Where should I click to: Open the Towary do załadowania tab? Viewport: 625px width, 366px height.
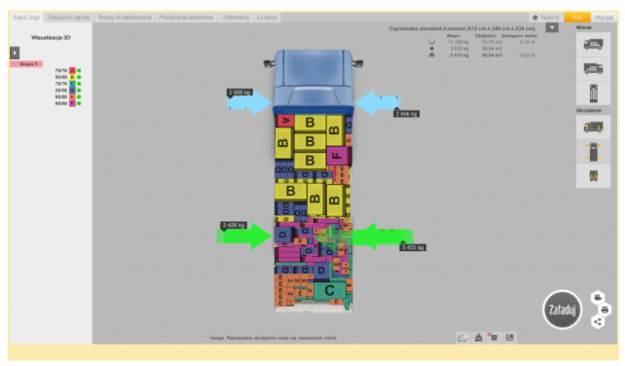[125, 18]
